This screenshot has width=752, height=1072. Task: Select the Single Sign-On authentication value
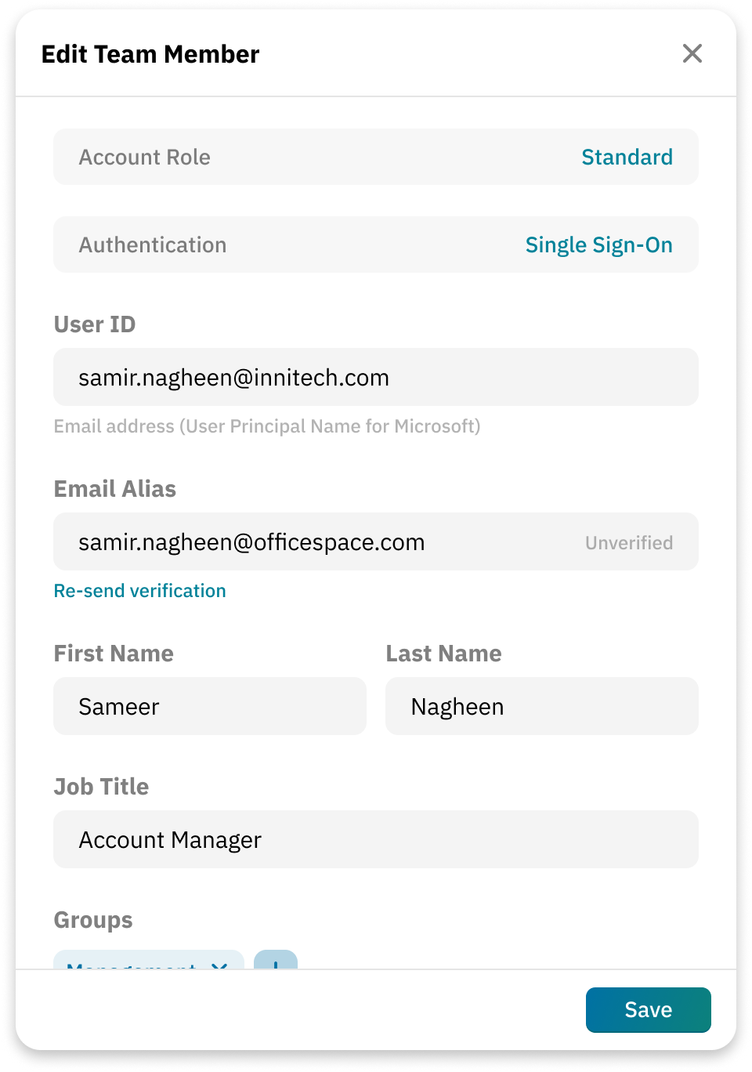coord(599,244)
